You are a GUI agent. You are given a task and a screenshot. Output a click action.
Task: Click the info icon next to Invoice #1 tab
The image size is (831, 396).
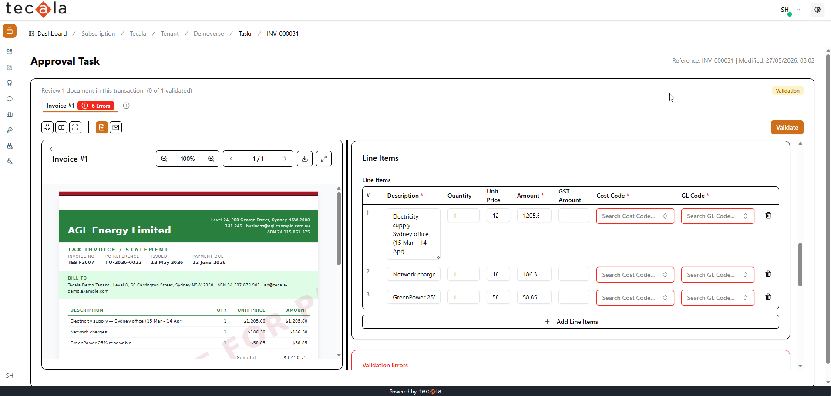tap(126, 106)
